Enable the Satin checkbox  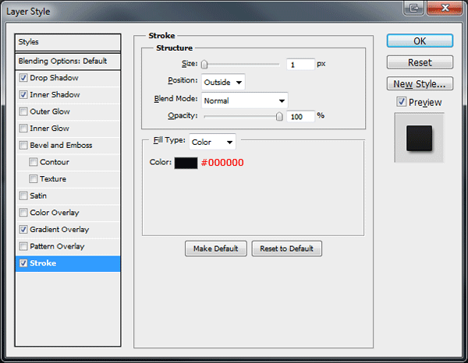(x=23, y=196)
